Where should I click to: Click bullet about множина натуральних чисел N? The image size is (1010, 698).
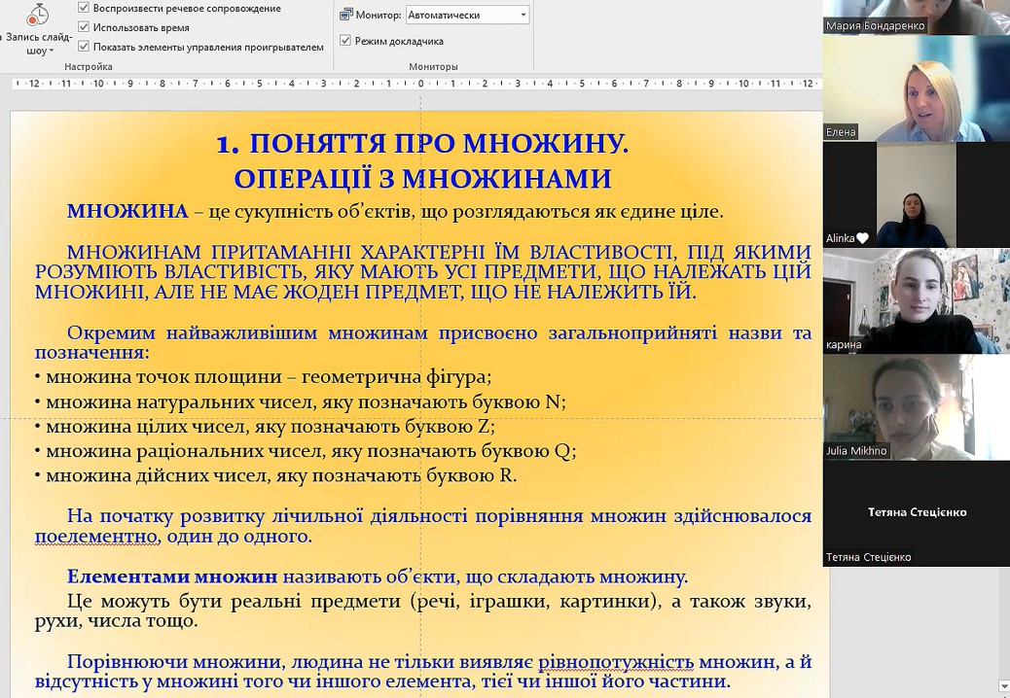click(300, 402)
